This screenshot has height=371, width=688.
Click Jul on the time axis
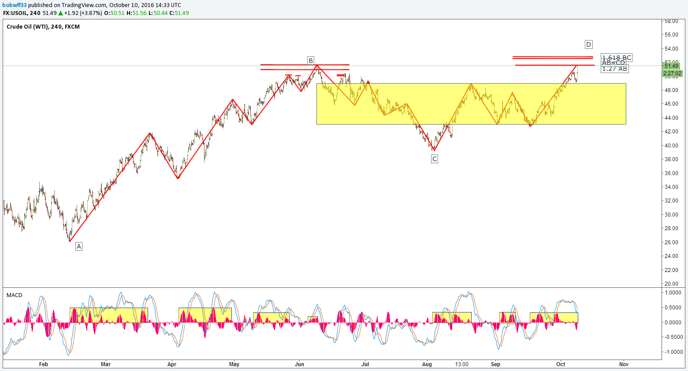pyautogui.click(x=365, y=364)
